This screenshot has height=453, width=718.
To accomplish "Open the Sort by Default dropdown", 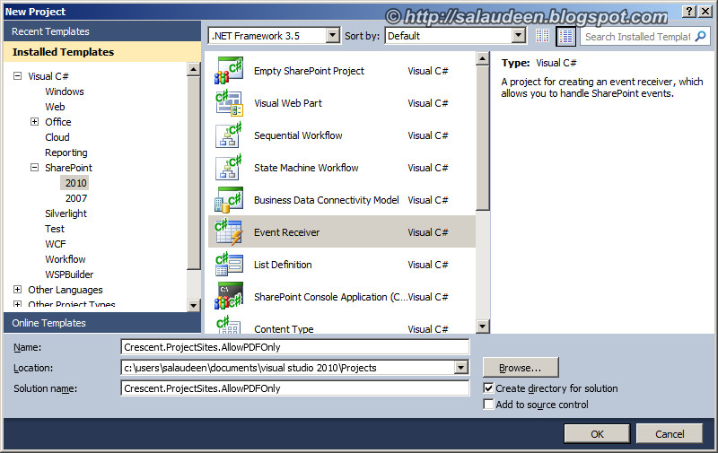I will (519, 35).
